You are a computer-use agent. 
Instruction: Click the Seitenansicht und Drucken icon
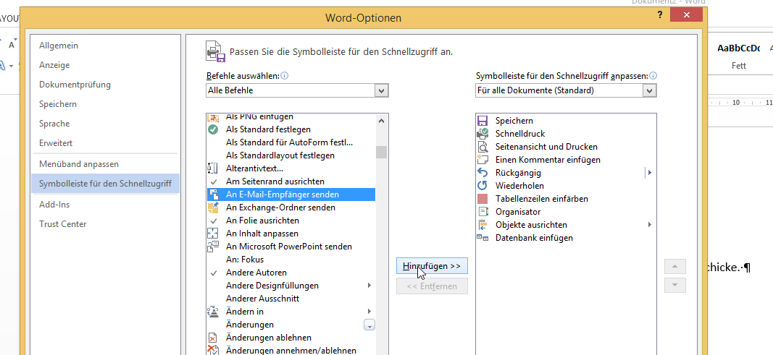click(x=482, y=147)
